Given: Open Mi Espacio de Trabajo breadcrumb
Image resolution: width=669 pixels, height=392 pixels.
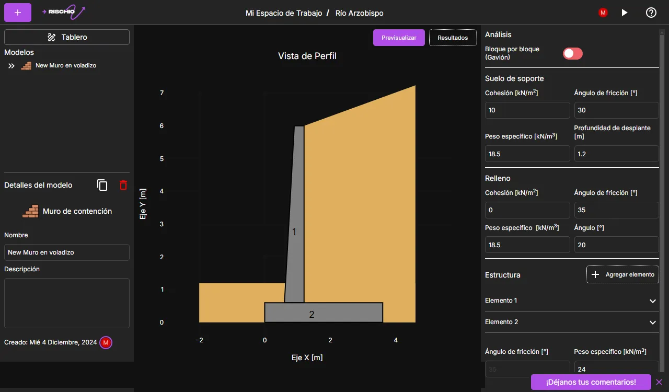Looking at the screenshot, I should pos(284,13).
